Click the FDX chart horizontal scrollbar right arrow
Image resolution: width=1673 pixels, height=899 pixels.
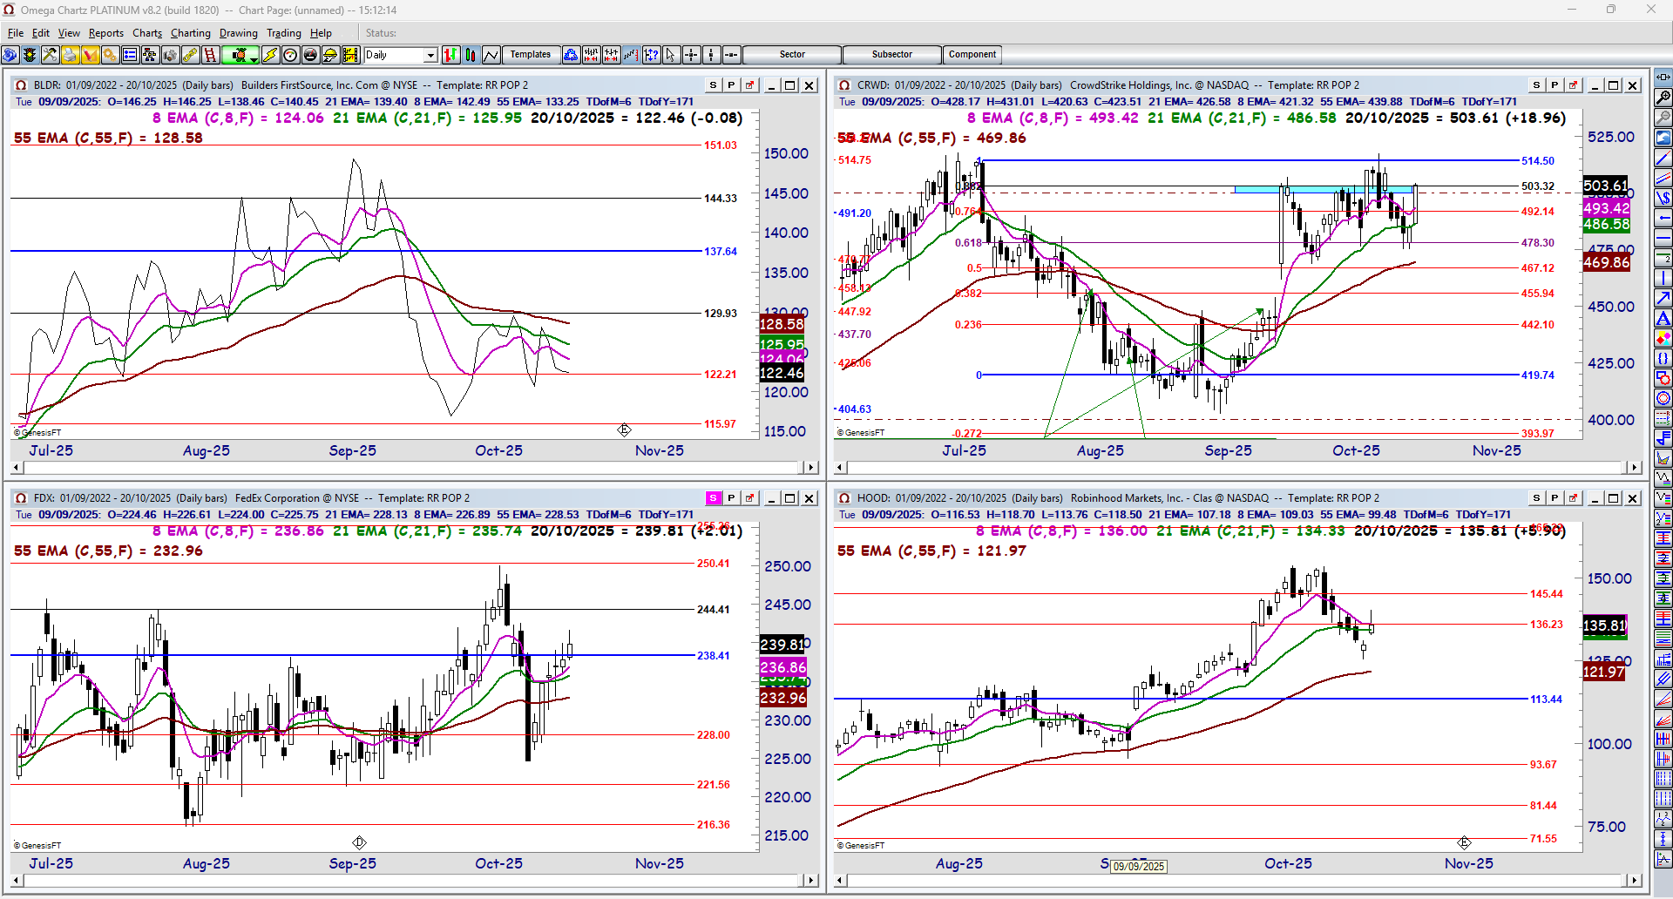810,881
